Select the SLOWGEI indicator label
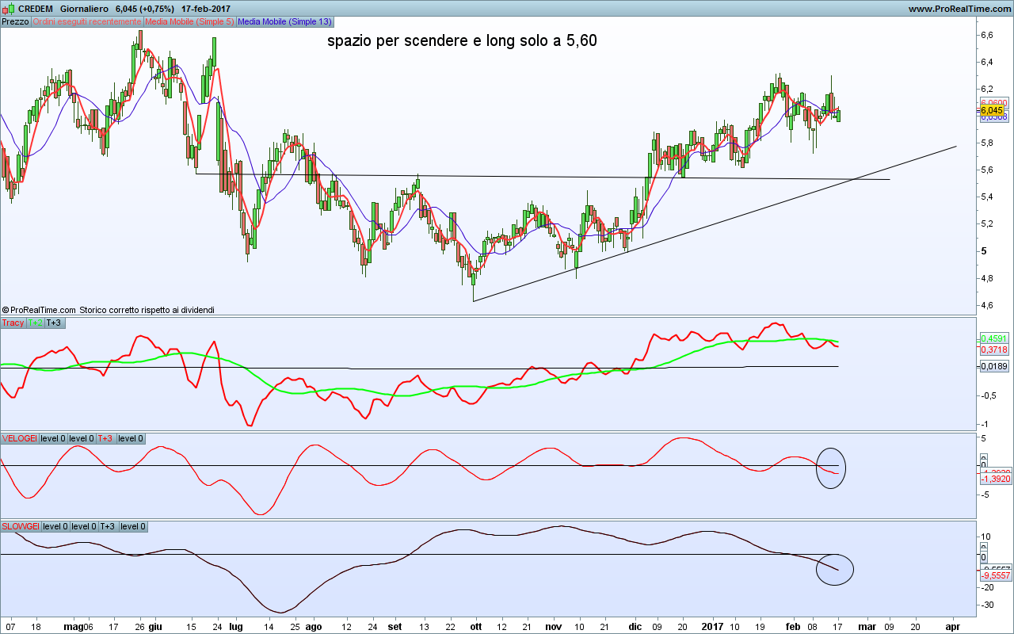 coord(21,526)
